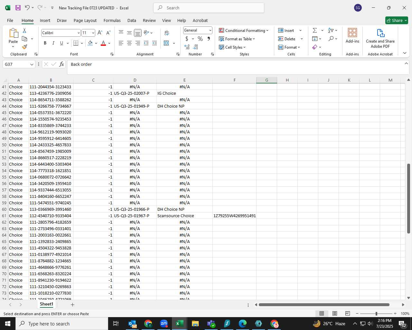This screenshot has width=412, height=330.
Task: Toggle Bottom Align vertical alignment
Action: tap(138, 33)
